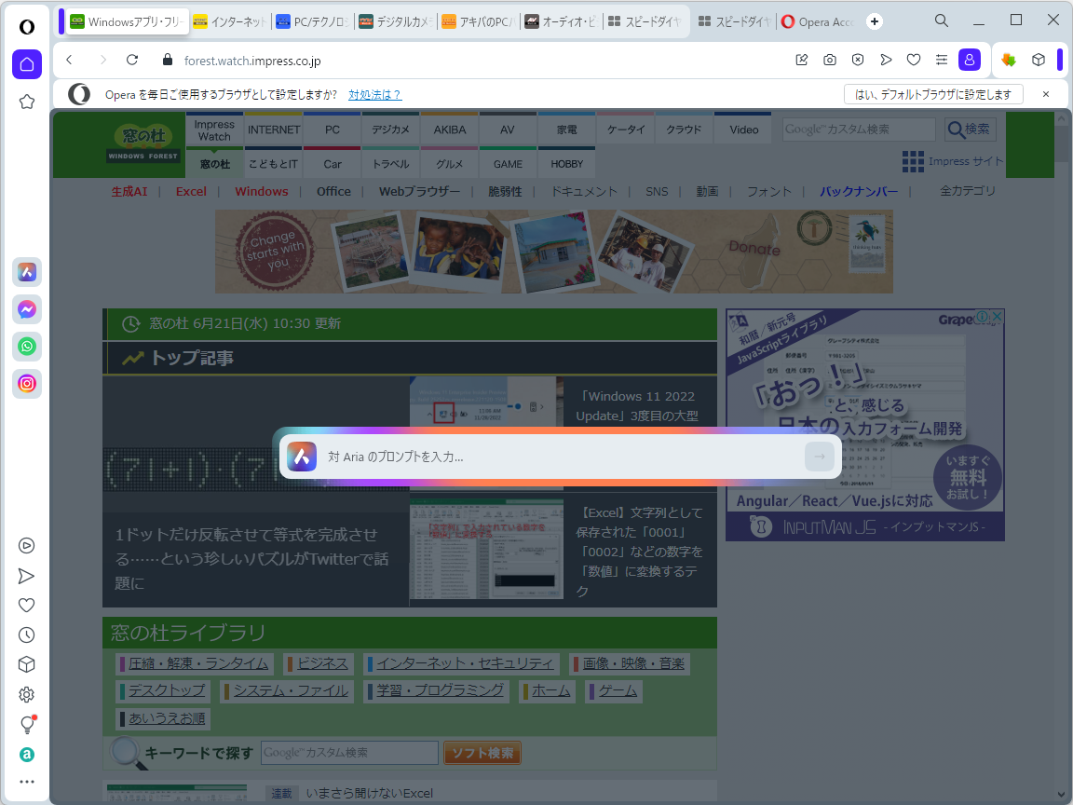Screen dimensions: 1073x805
Task: Add the current page to bookmarks heart
Action: [x=914, y=59]
